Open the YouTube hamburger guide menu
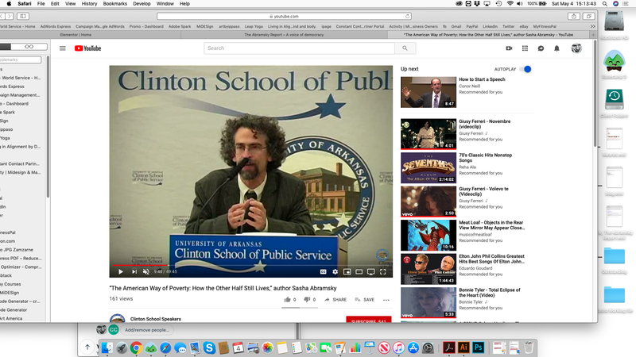 (x=63, y=48)
